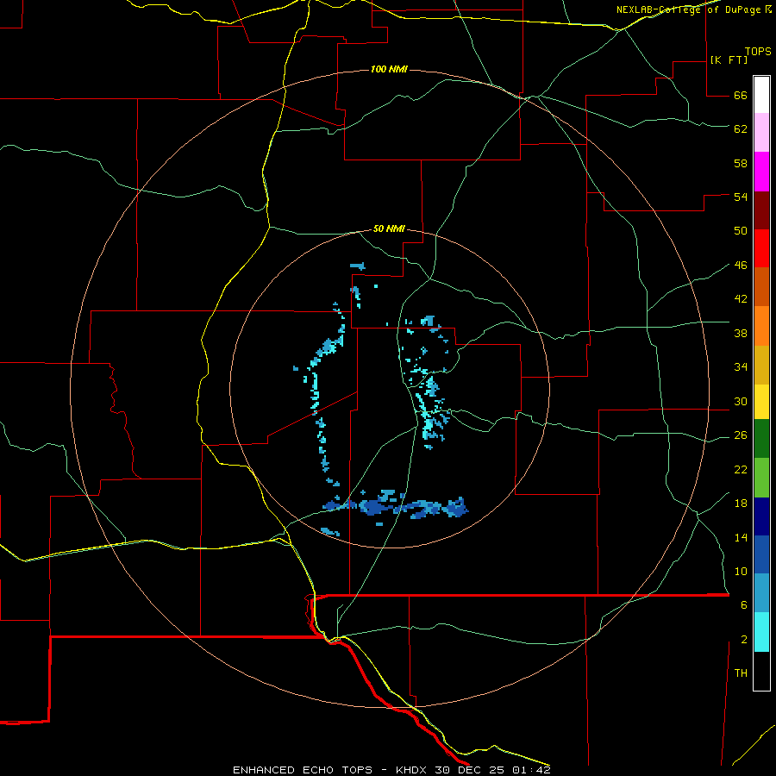Click the "14" scale label
Viewport: 776px width, 776px height.
tap(741, 537)
